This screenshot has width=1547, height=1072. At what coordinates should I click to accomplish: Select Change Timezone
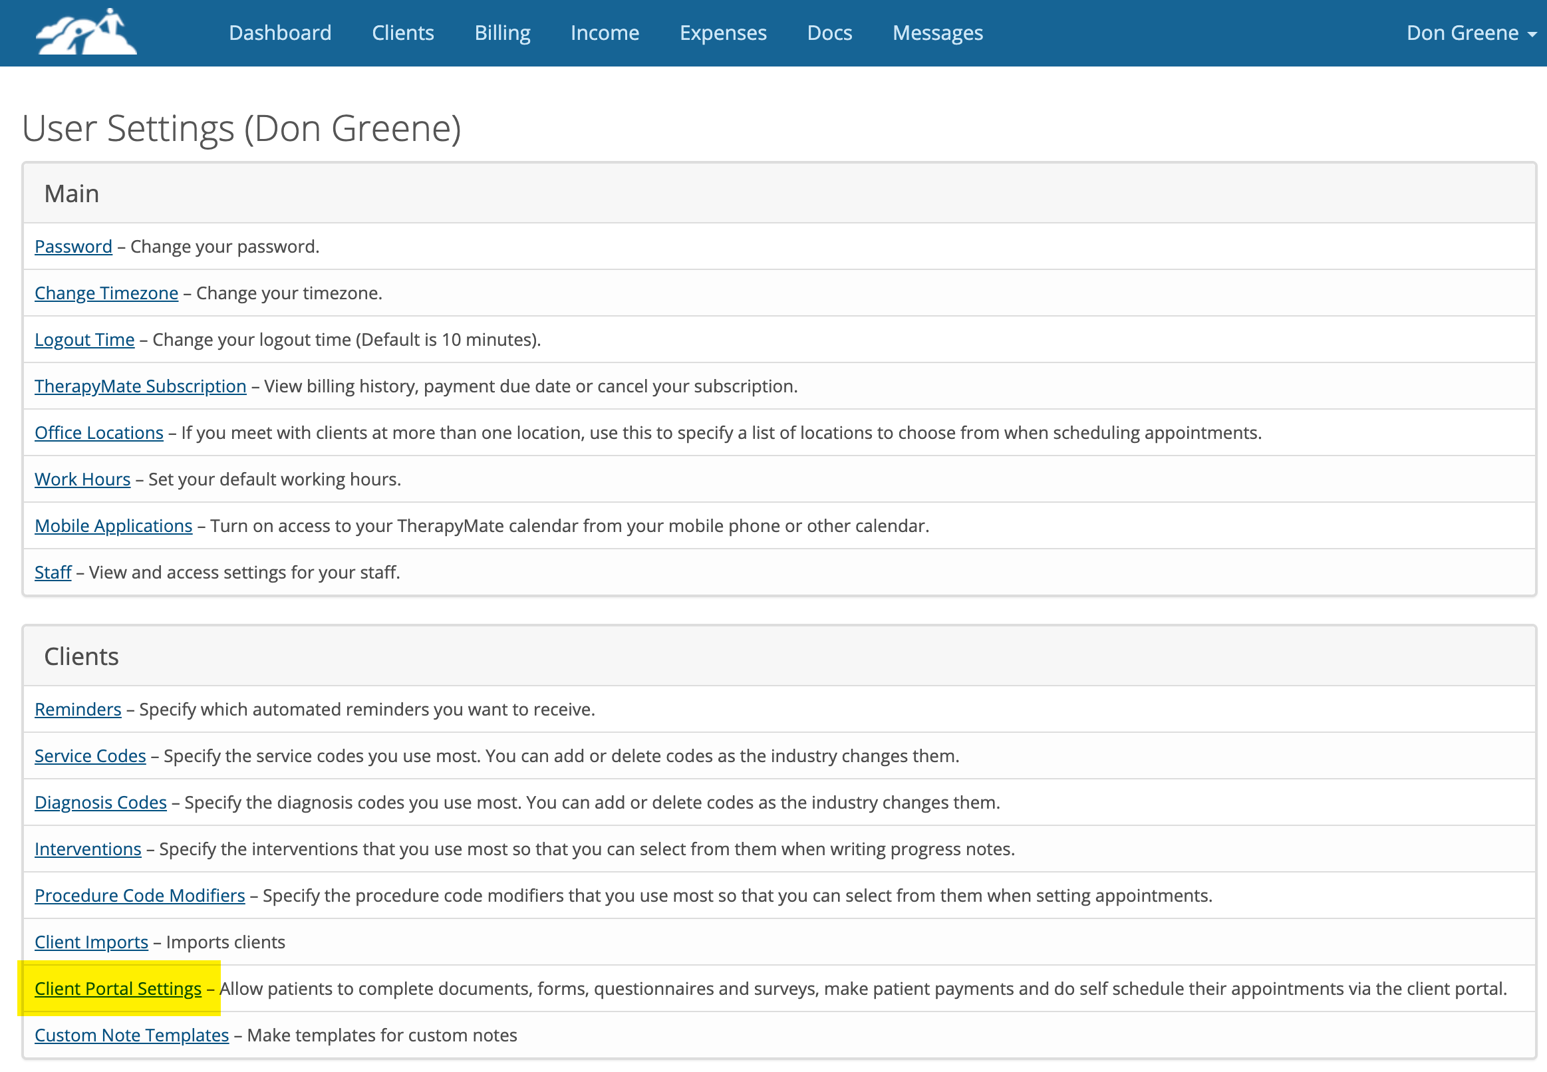(106, 293)
